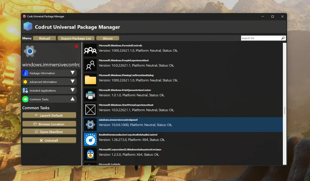The height and width of the screenshot is (181, 310).
Task: Click the Included Applications icon
Action: pyautogui.click(x=25, y=90)
